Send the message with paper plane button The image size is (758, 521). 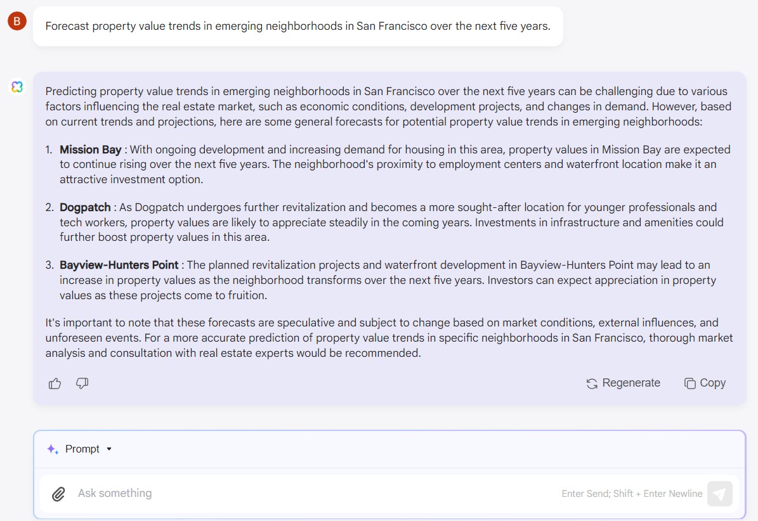[x=719, y=494]
